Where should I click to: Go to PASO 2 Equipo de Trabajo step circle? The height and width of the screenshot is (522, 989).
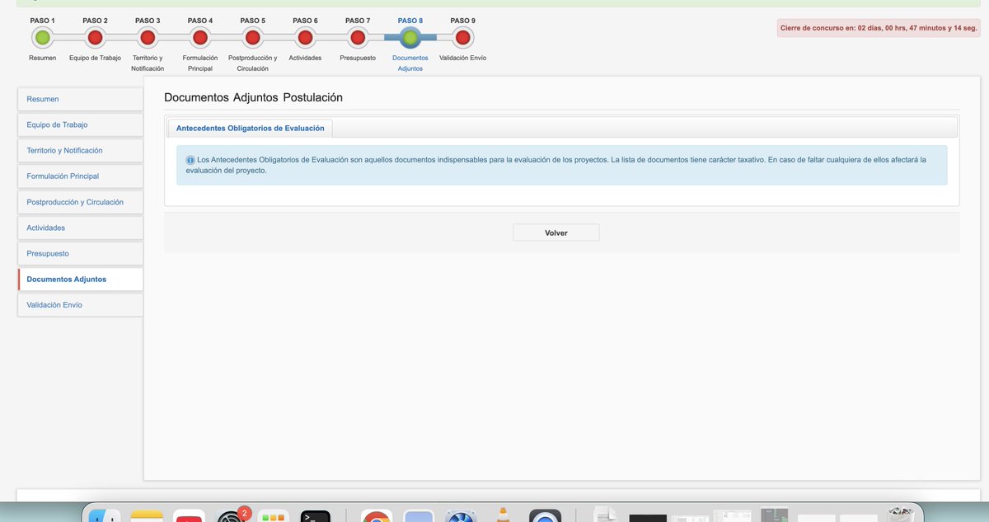click(x=95, y=37)
